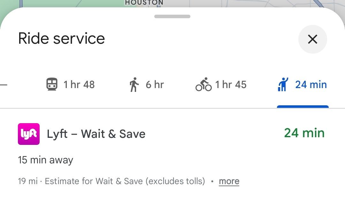Image resolution: width=345 pixels, height=224 pixels.
Task: Tap the 19 mi estimate description line
Action: tap(111, 181)
